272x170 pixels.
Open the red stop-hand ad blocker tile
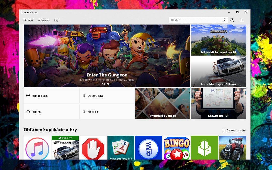[x=93, y=148]
